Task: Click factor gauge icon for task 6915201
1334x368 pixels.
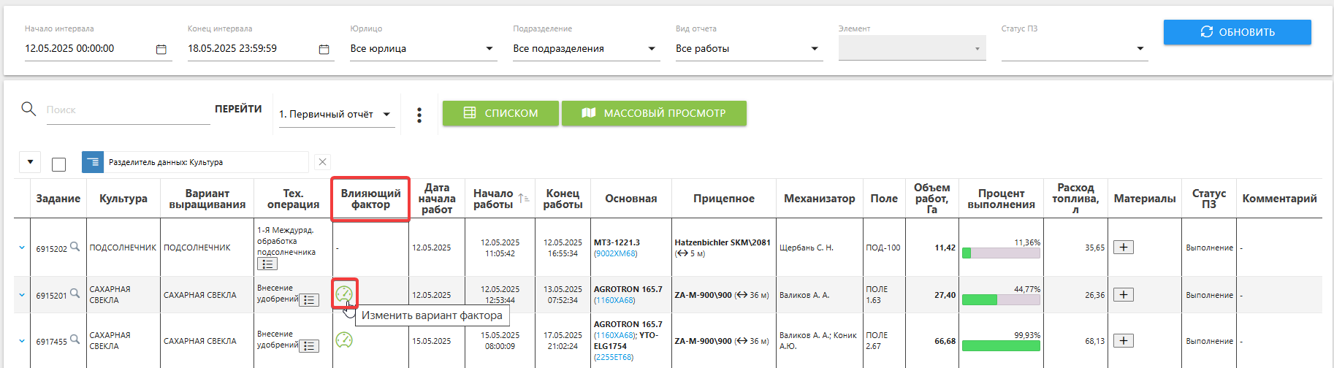Action: coord(344,294)
